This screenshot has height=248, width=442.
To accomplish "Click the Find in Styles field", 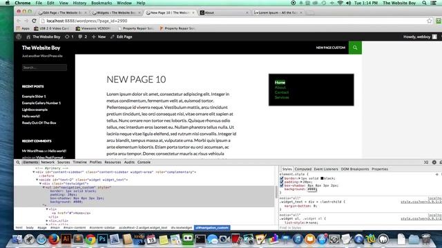I will [x=361, y=227].
